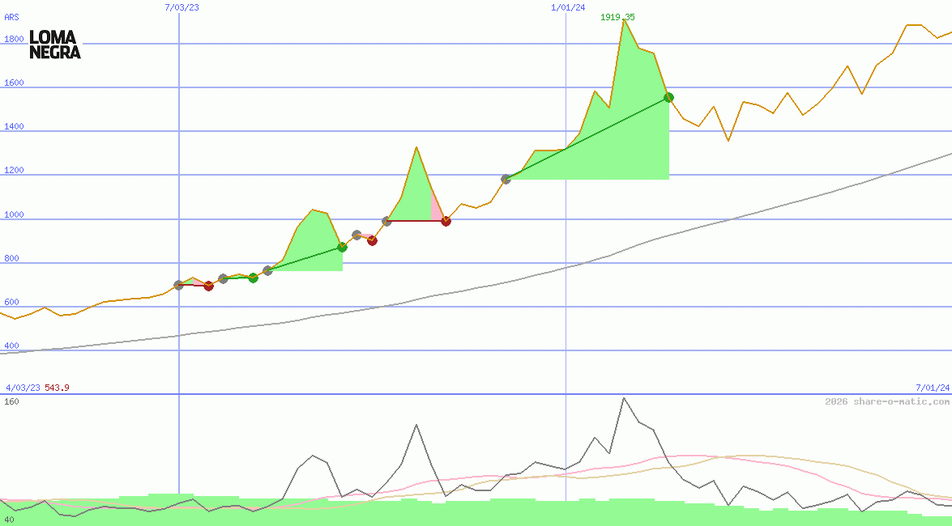Open the share-o-matic.com watermark link
Screen dimensions: 952x526
click(887, 401)
